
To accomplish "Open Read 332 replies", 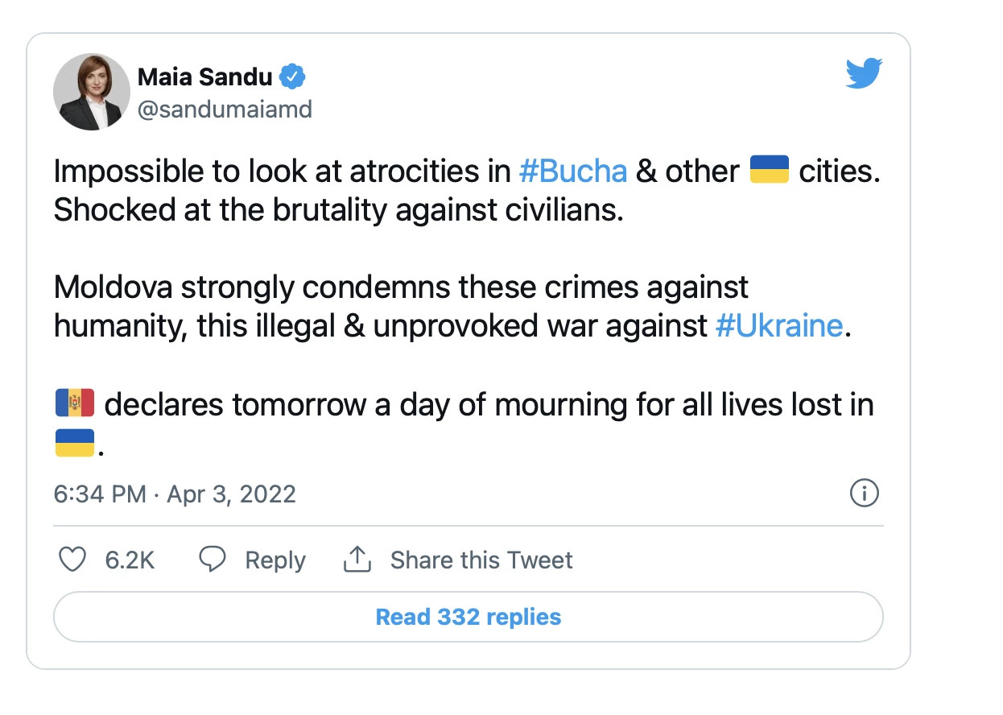I will pyautogui.click(x=468, y=617).
